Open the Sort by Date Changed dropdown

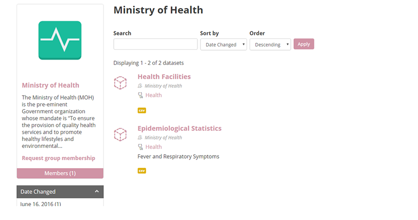click(223, 44)
